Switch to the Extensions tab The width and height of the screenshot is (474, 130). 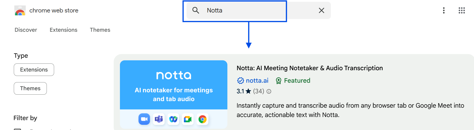coord(63,30)
